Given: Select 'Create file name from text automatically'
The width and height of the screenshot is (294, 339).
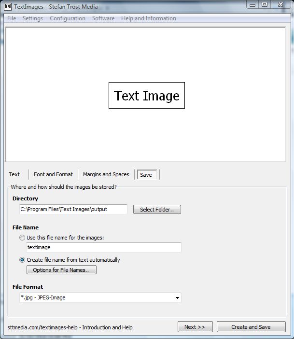Looking at the screenshot, I should click(22, 260).
